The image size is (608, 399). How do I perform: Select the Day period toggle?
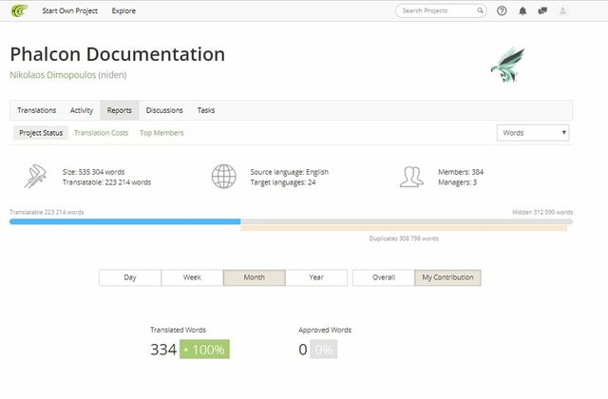click(x=130, y=277)
